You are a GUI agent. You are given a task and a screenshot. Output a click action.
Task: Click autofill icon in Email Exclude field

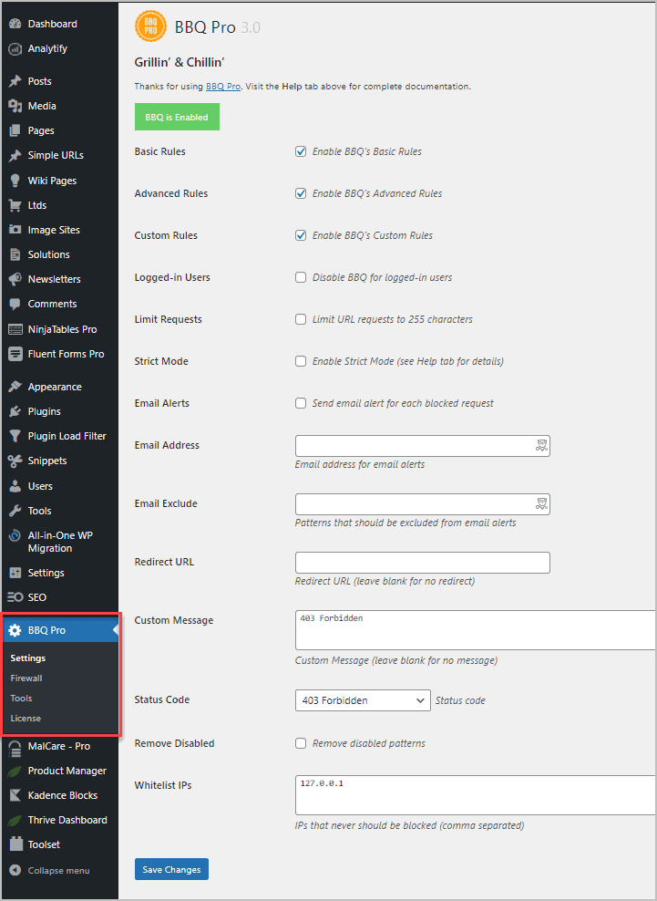click(x=541, y=504)
